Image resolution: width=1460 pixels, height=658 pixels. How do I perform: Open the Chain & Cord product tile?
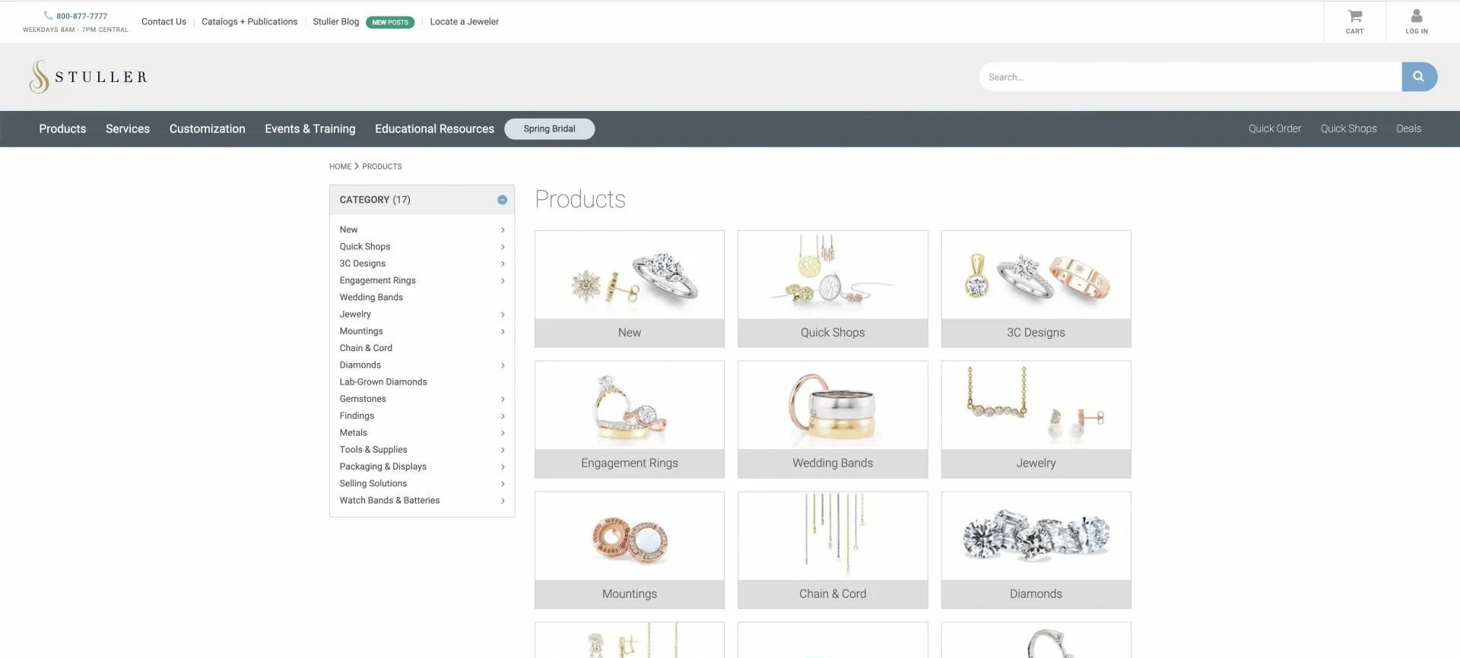[x=833, y=550]
